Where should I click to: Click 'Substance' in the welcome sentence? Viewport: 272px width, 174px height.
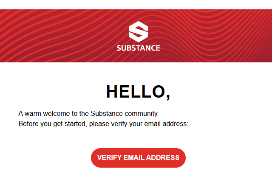point(107,114)
